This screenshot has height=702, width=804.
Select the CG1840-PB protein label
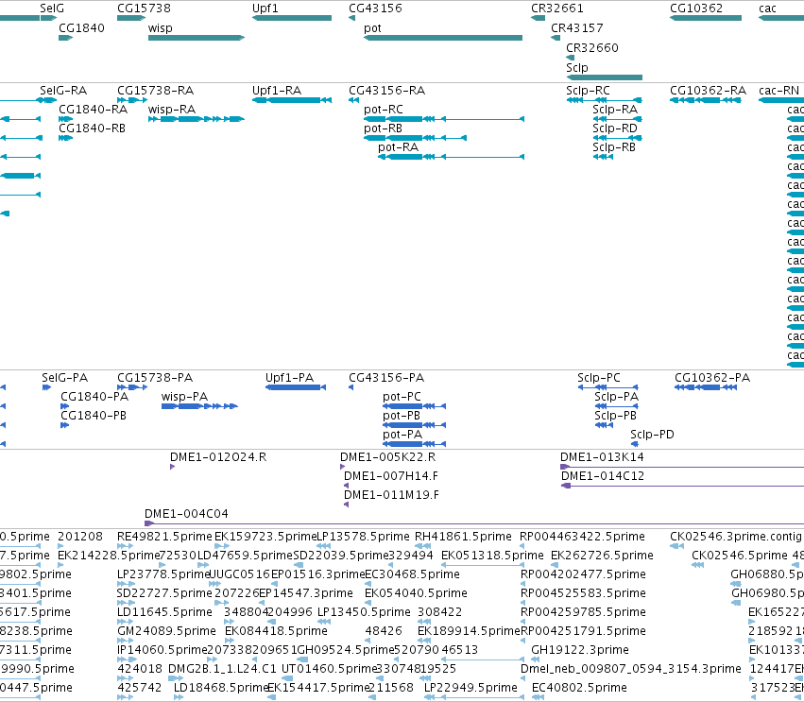(94, 416)
